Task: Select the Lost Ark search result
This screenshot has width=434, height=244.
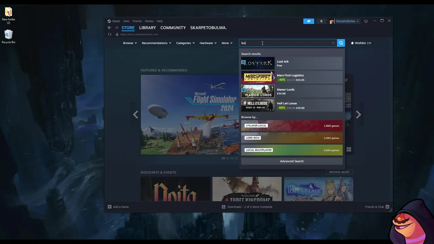Action: point(292,63)
